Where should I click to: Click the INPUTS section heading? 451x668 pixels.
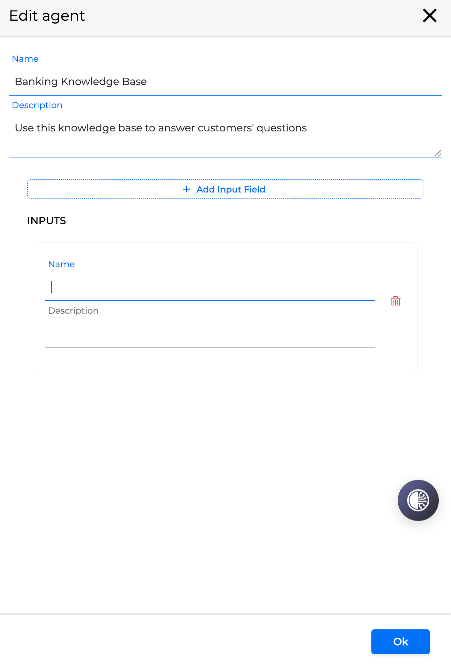(47, 221)
